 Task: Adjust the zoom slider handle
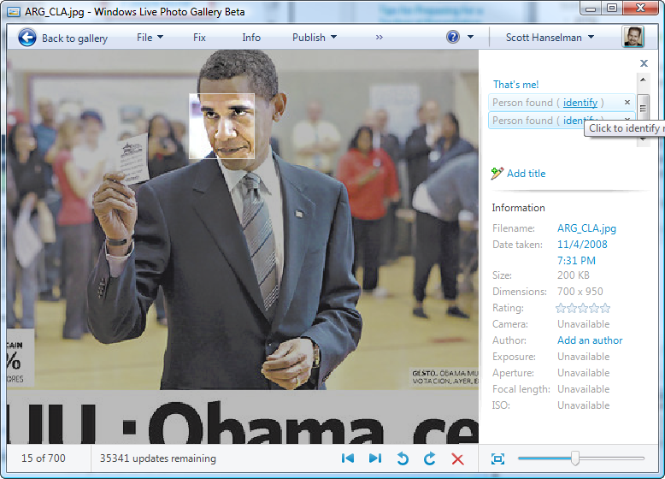click(x=575, y=459)
